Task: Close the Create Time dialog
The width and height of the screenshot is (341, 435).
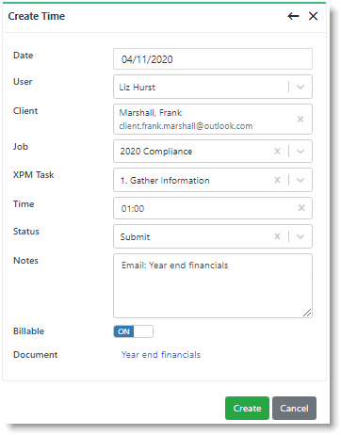Action: click(x=313, y=16)
